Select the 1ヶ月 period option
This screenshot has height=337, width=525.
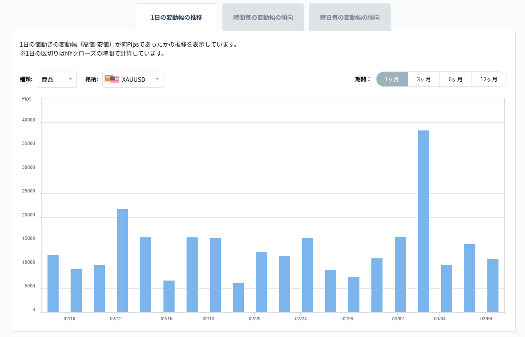(x=392, y=79)
